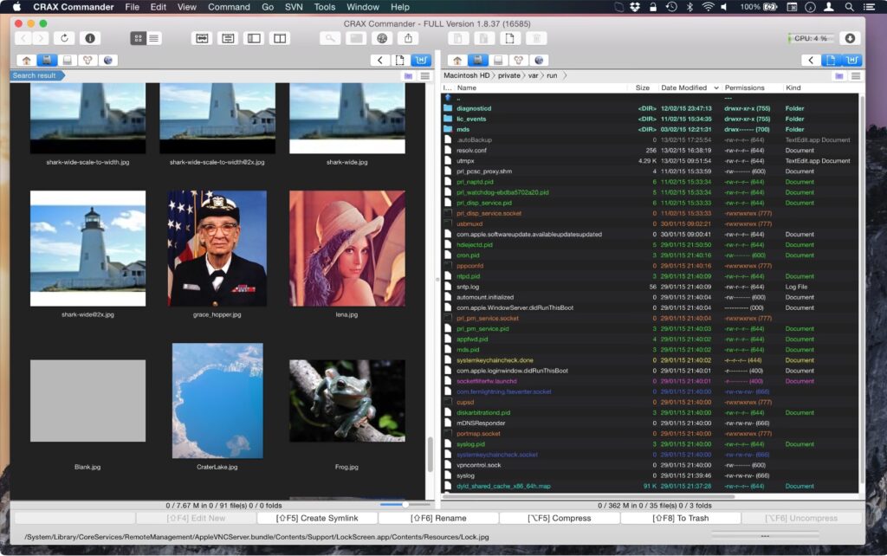Click the new file icon above the right pane
Image resolution: width=887 pixels, height=556 pixels.
pyautogui.click(x=833, y=59)
